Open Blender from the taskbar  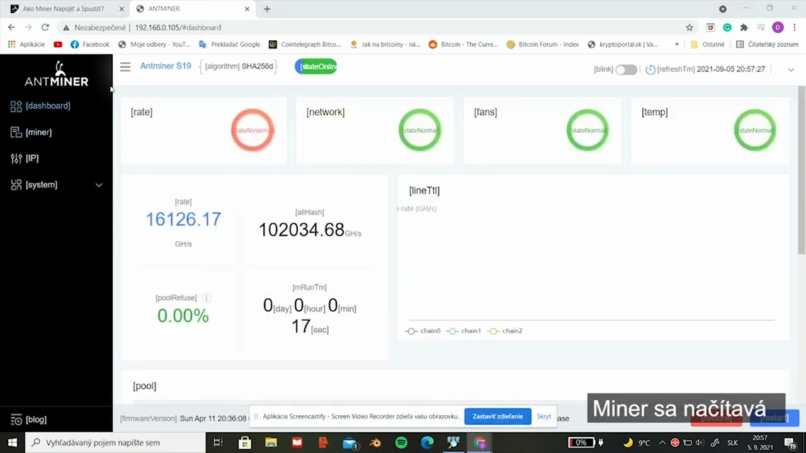click(x=375, y=442)
